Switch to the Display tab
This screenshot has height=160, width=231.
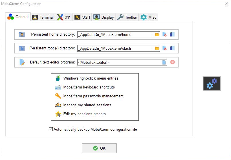(x=103, y=17)
